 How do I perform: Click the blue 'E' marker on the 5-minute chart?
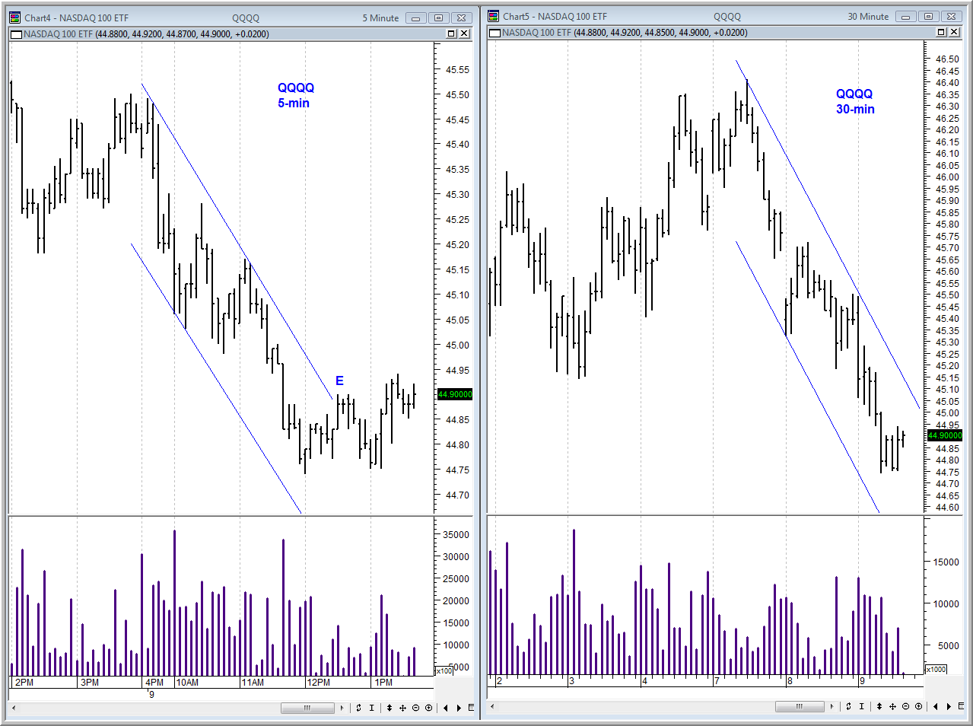[339, 381]
